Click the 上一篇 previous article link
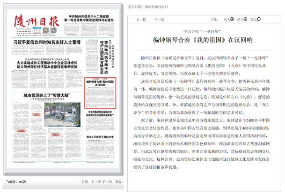This screenshot has width=285, height=192. pos(141,20)
